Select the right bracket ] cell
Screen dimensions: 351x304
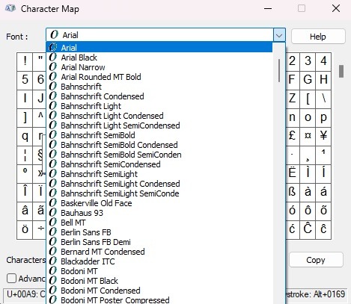[25, 117]
